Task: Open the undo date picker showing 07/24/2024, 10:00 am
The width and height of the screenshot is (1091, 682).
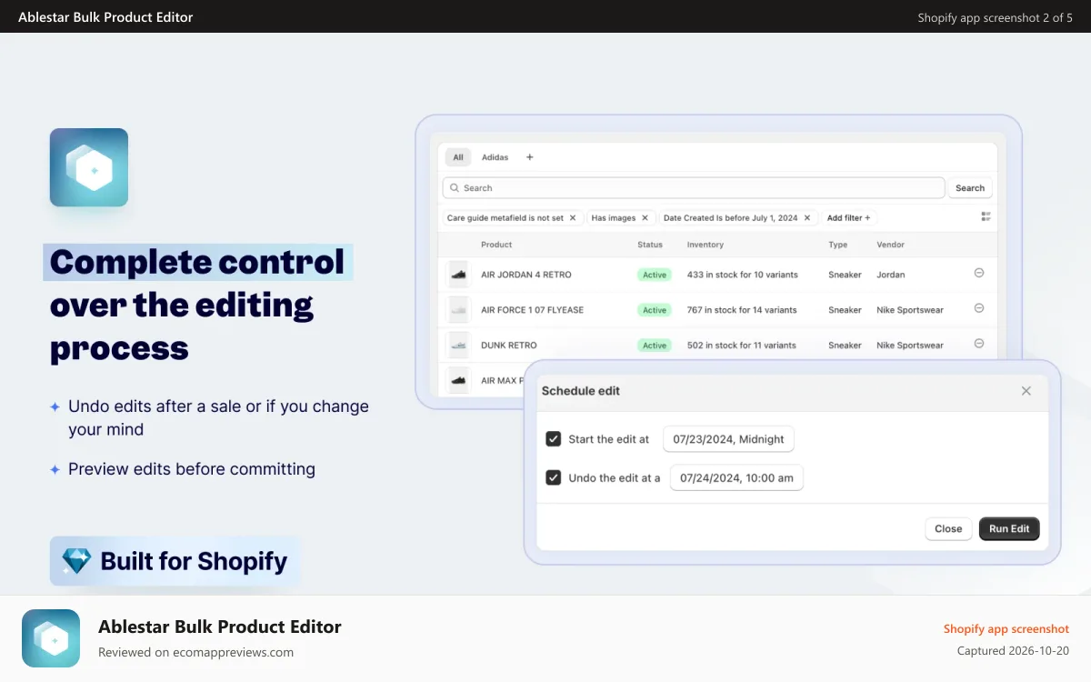Action: (736, 477)
